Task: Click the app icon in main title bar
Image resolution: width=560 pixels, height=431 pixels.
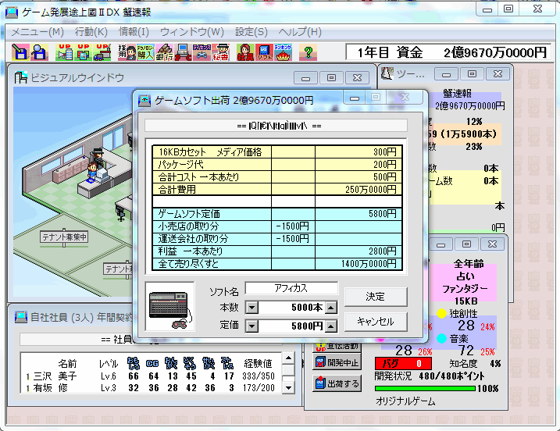Action: click(12, 12)
